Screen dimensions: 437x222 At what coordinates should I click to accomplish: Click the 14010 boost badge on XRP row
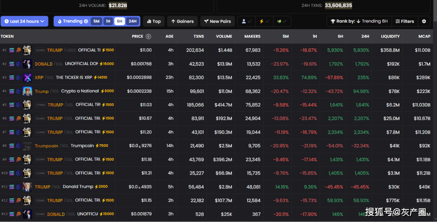tap(100, 77)
